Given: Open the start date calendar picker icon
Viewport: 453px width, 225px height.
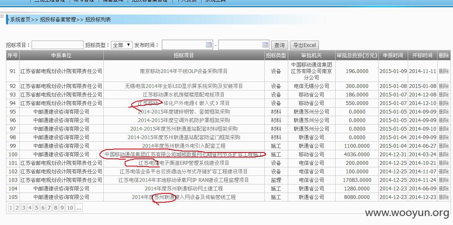Looking at the screenshot, I should [209, 45].
